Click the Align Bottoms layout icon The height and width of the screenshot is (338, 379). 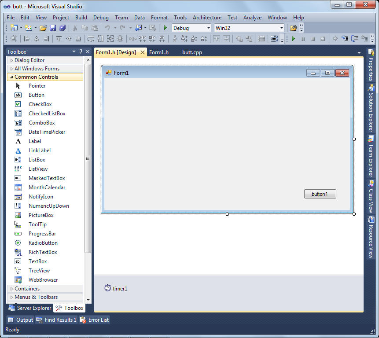point(78,39)
